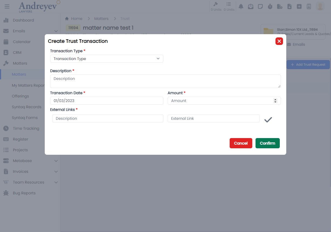The image size is (331, 232).
Task: Open the Transaction Type dropdown
Action: click(106, 59)
